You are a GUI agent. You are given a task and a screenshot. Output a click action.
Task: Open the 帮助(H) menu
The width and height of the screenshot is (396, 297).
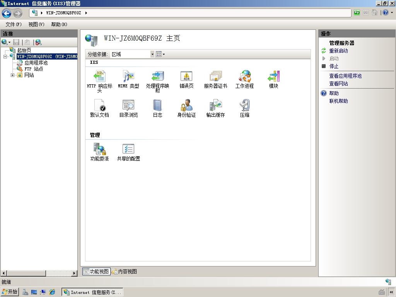click(x=59, y=24)
